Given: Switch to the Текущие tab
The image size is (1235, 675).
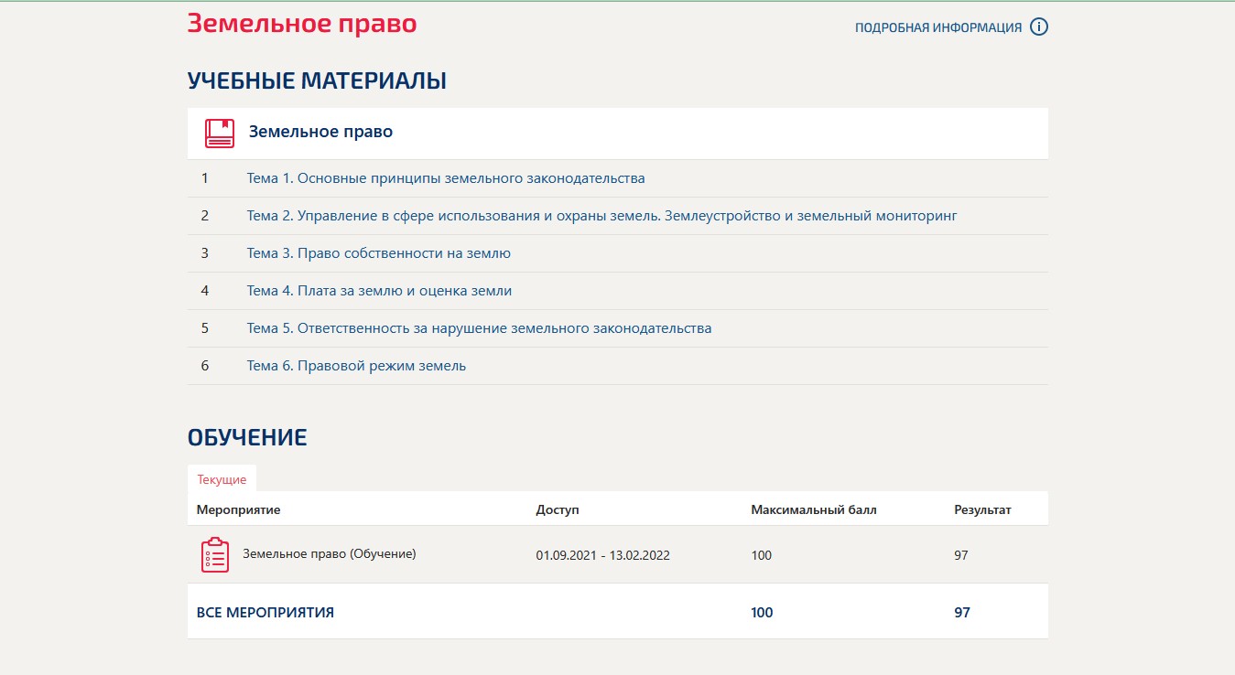Looking at the screenshot, I should click(222, 478).
